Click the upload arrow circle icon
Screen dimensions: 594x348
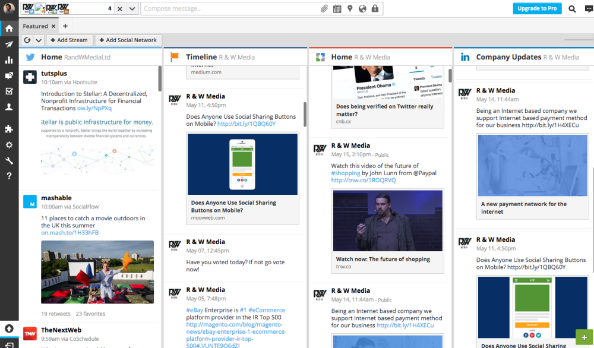tap(9, 328)
